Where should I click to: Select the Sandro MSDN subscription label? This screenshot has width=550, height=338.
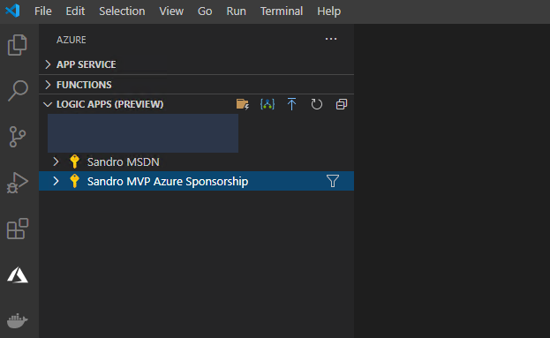(x=123, y=162)
